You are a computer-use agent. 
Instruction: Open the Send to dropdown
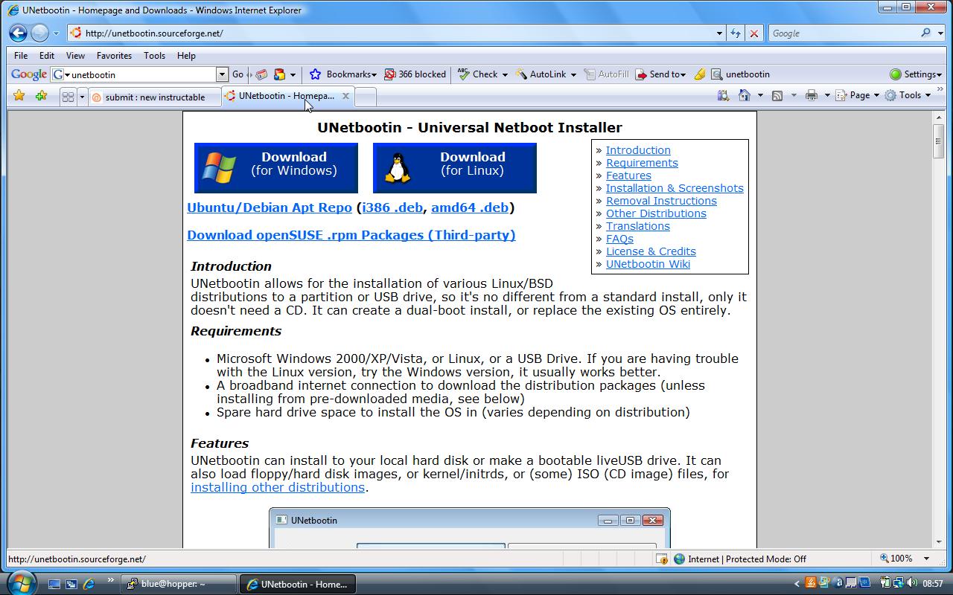point(660,74)
